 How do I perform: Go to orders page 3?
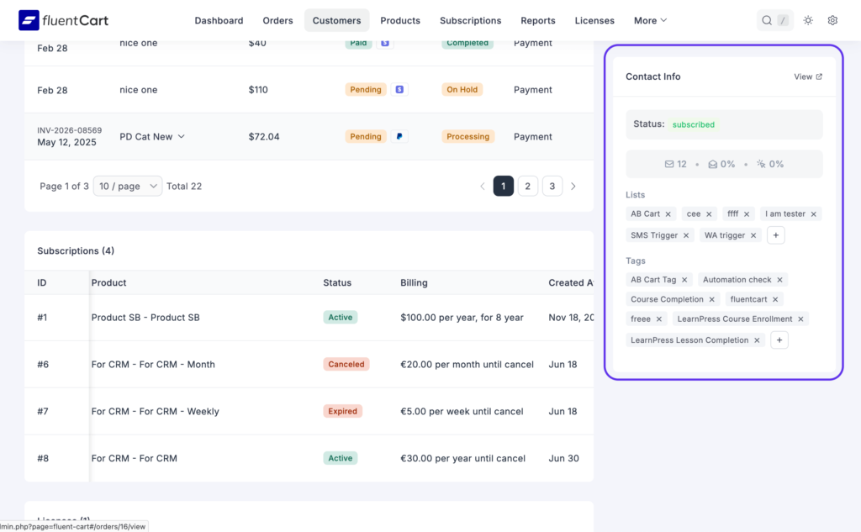[552, 186]
